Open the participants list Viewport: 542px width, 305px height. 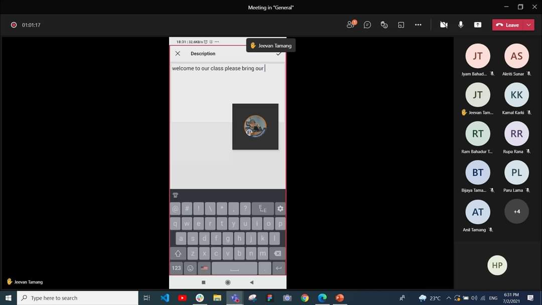coord(350,24)
